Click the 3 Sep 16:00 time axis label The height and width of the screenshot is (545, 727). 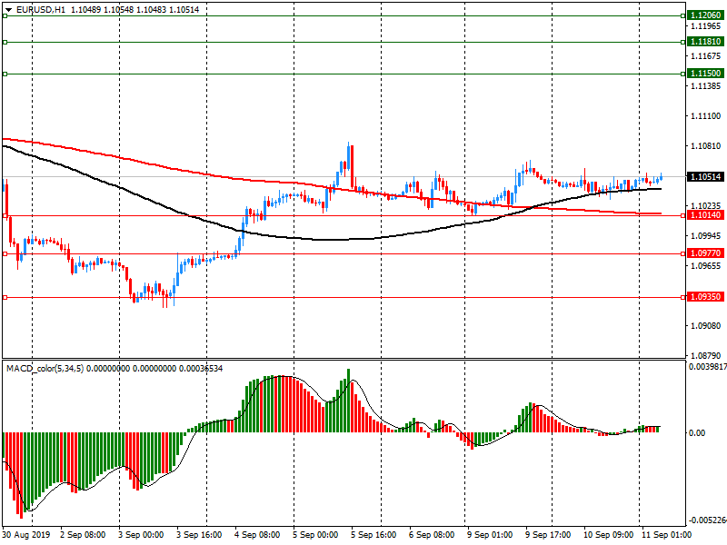coord(199,535)
